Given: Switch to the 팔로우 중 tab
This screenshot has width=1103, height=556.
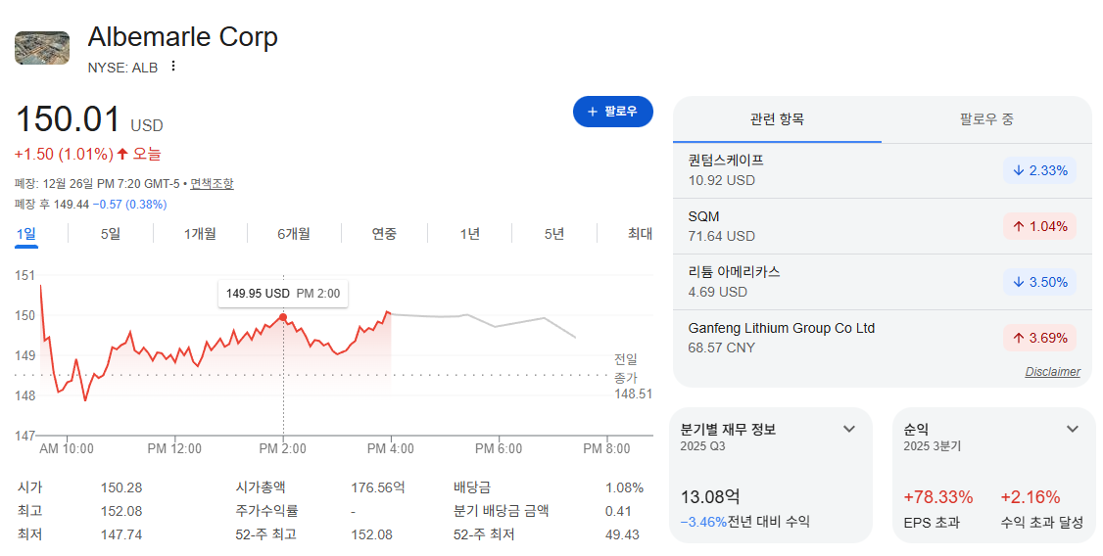Looking at the screenshot, I should click(986, 119).
